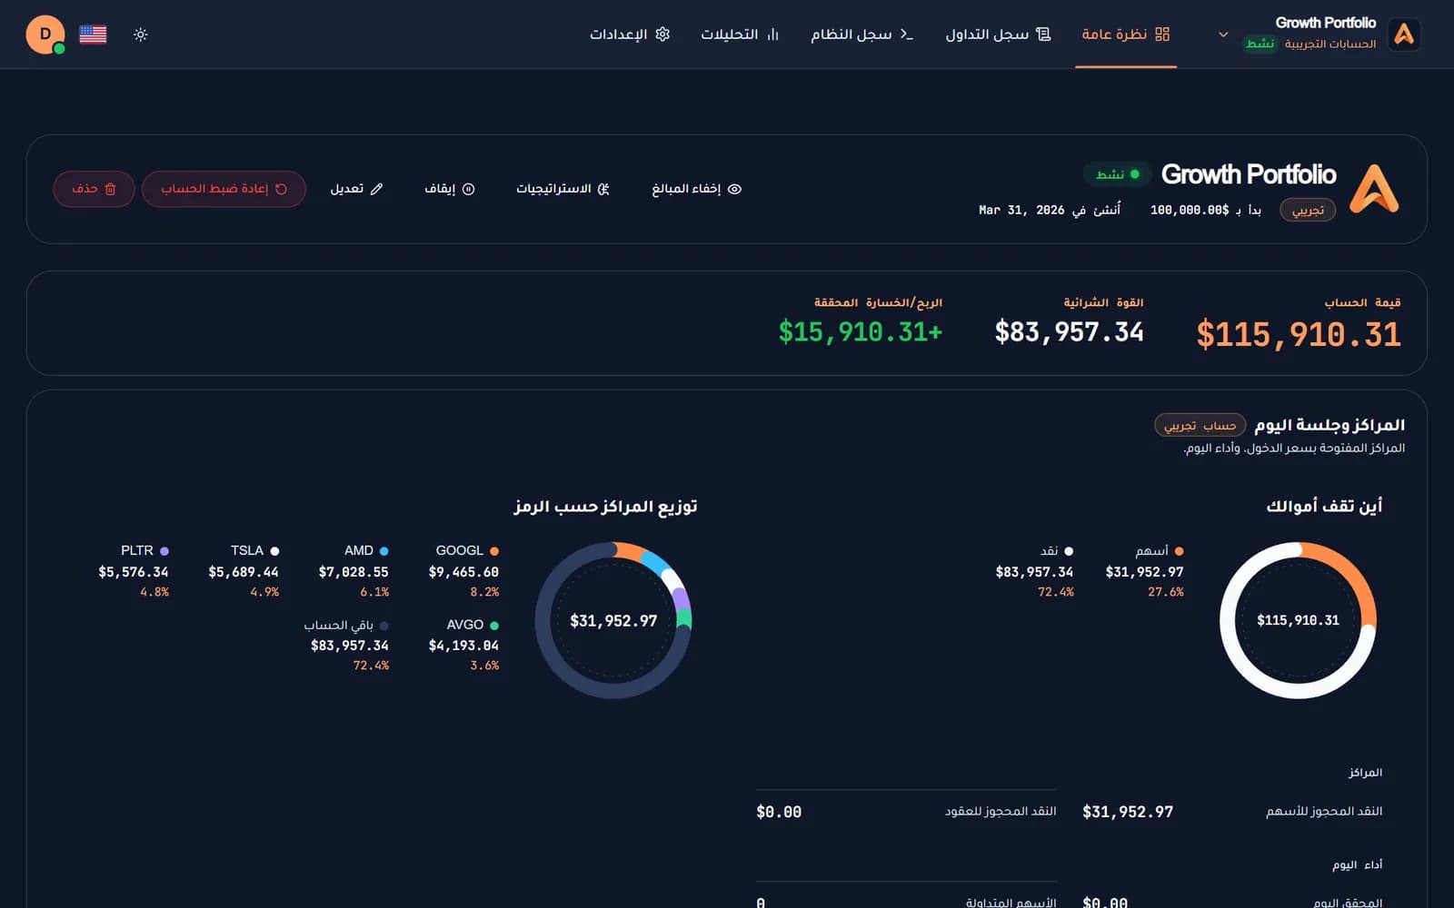Open the سجل التداول trade log tab

coord(998,35)
